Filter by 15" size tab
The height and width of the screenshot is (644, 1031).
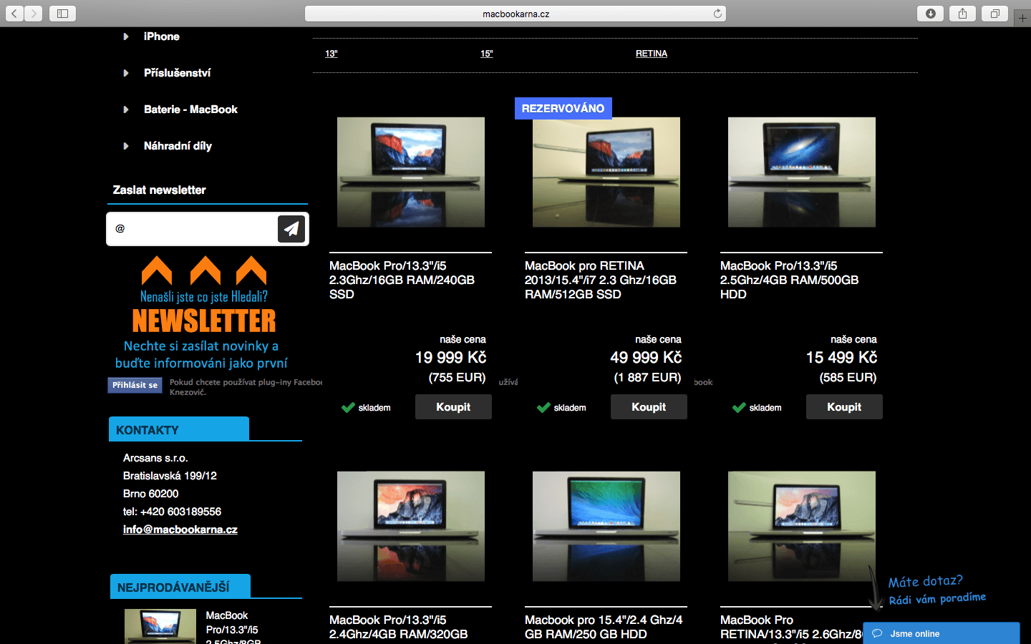click(487, 54)
